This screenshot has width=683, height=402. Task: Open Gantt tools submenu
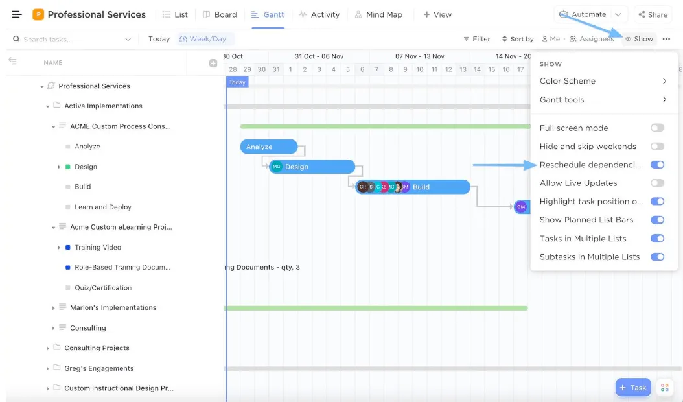tap(603, 100)
